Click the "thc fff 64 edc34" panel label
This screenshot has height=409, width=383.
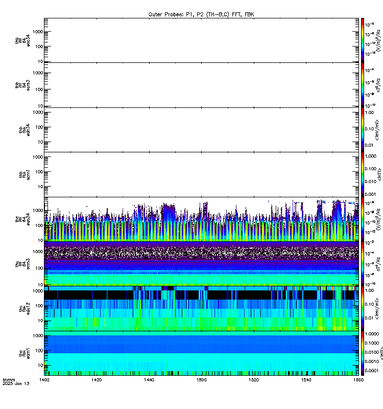(x=22, y=219)
